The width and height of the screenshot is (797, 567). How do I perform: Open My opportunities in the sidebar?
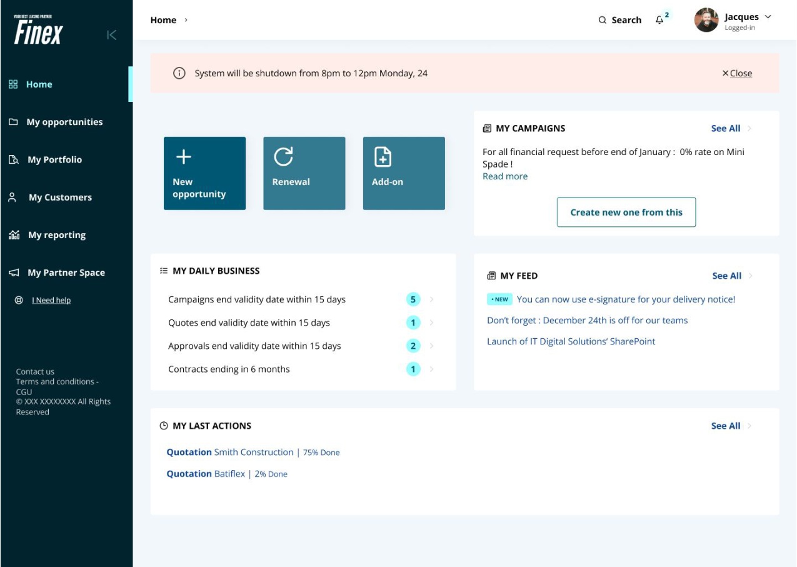click(65, 122)
